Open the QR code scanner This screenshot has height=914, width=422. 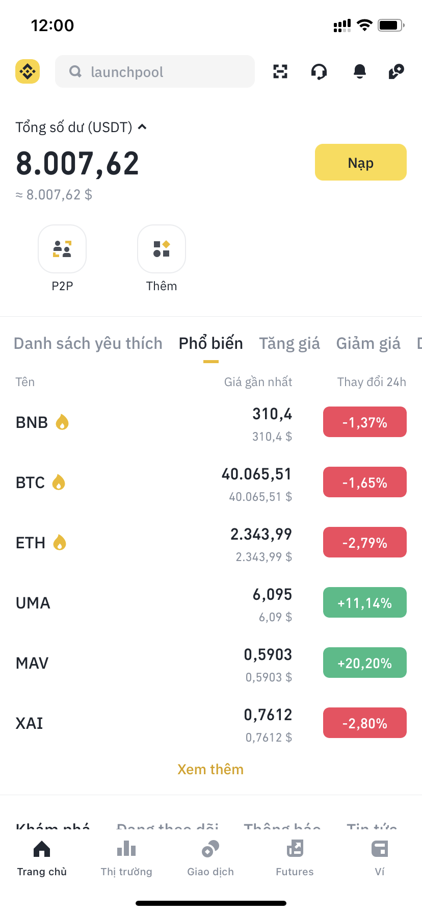coord(280,71)
